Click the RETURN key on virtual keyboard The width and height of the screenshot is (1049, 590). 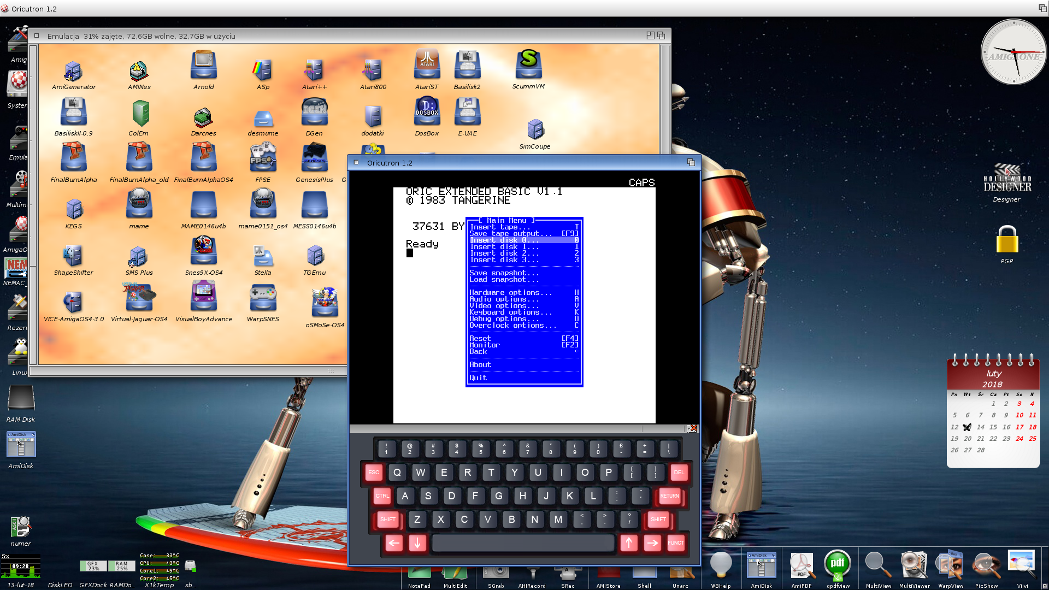[x=669, y=496]
